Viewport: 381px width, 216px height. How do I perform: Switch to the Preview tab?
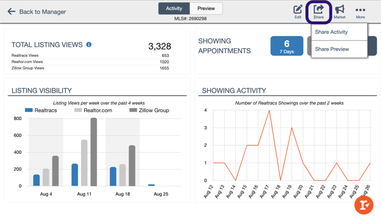pos(206,8)
